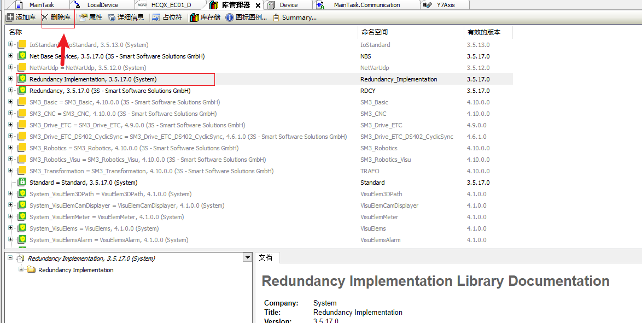Expand the SM3_Robotics library entry

[x=10, y=148]
